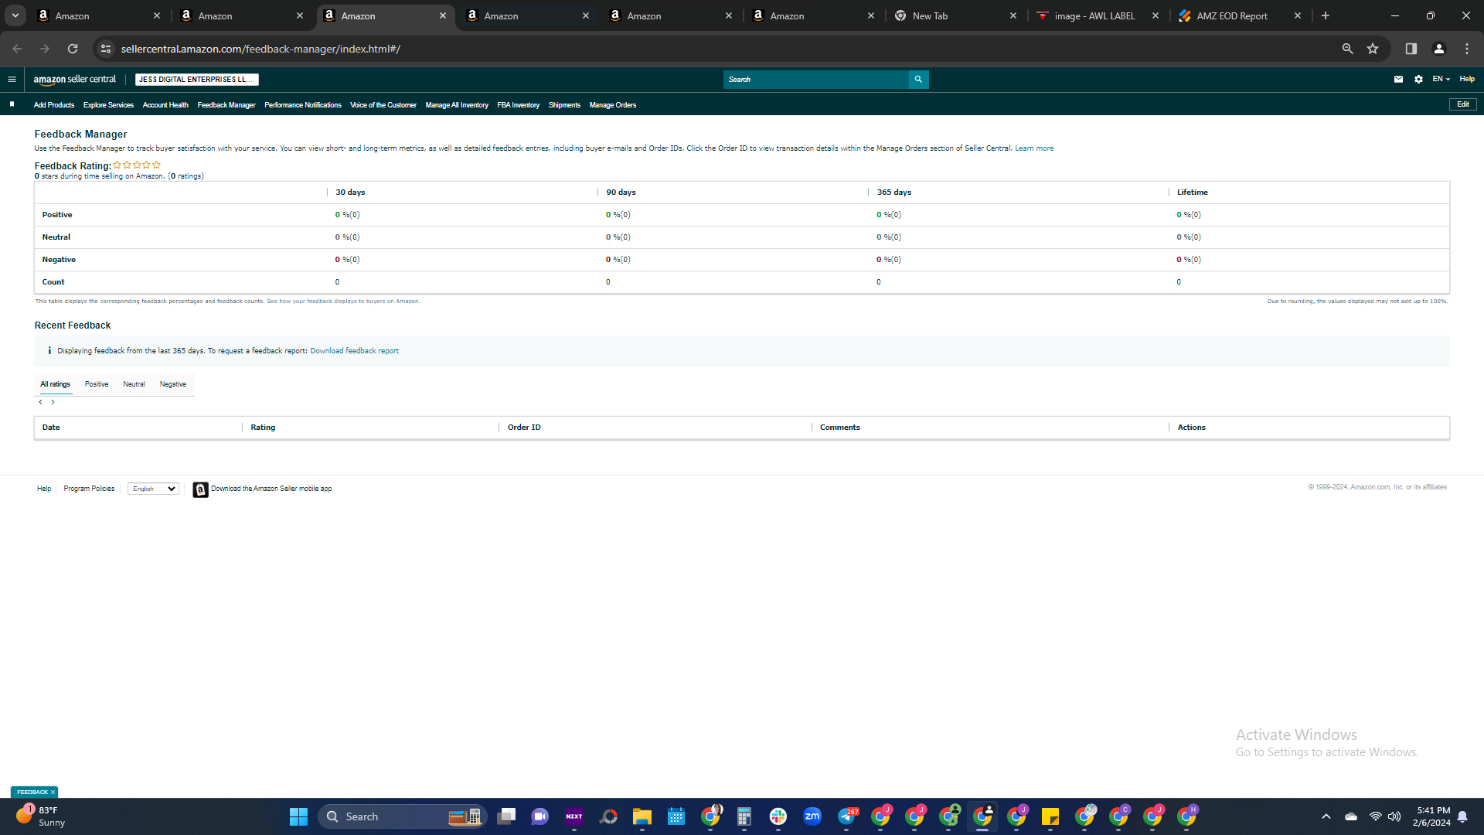1484x835 pixels.
Task: Open a new browser tab
Action: [1326, 15]
